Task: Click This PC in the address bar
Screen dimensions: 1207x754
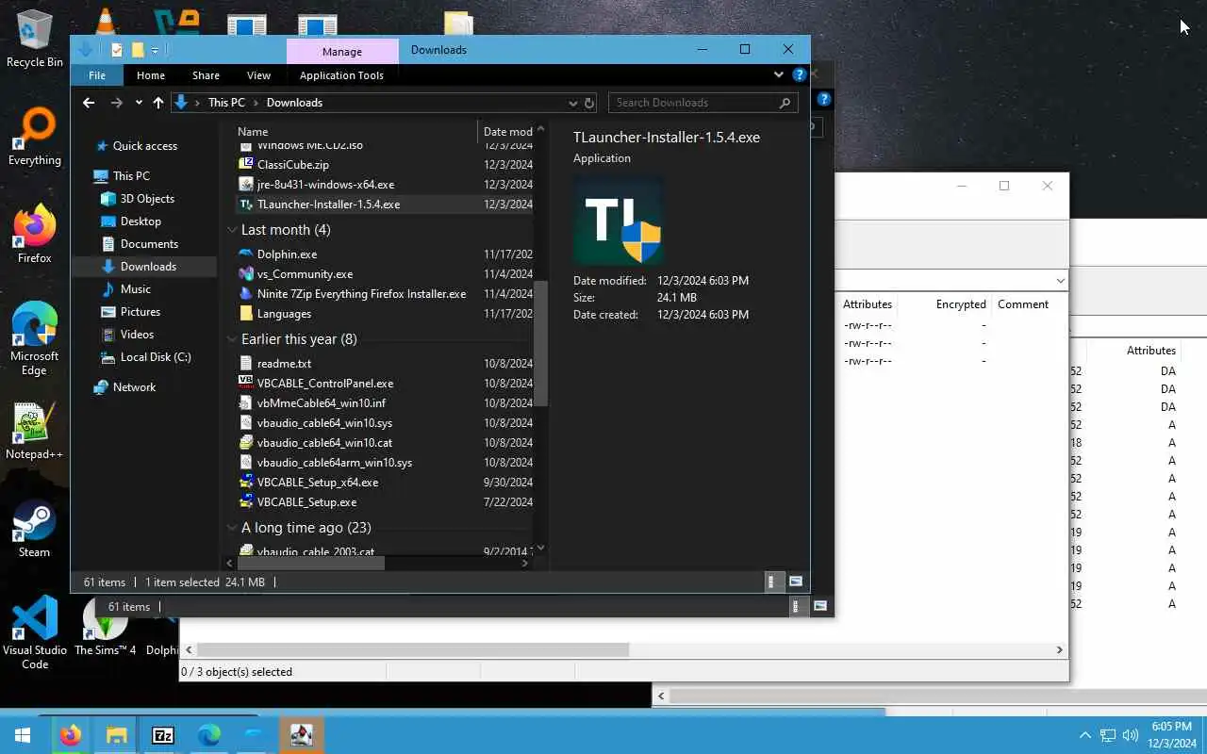Action: coord(226,103)
